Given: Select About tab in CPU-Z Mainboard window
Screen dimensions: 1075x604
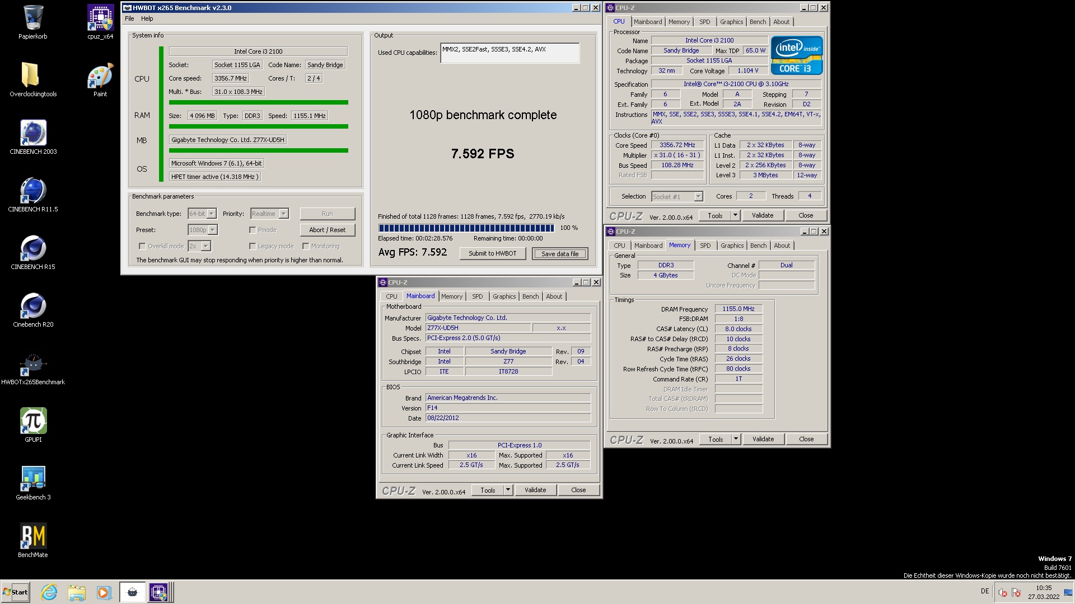Looking at the screenshot, I should pos(554,296).
